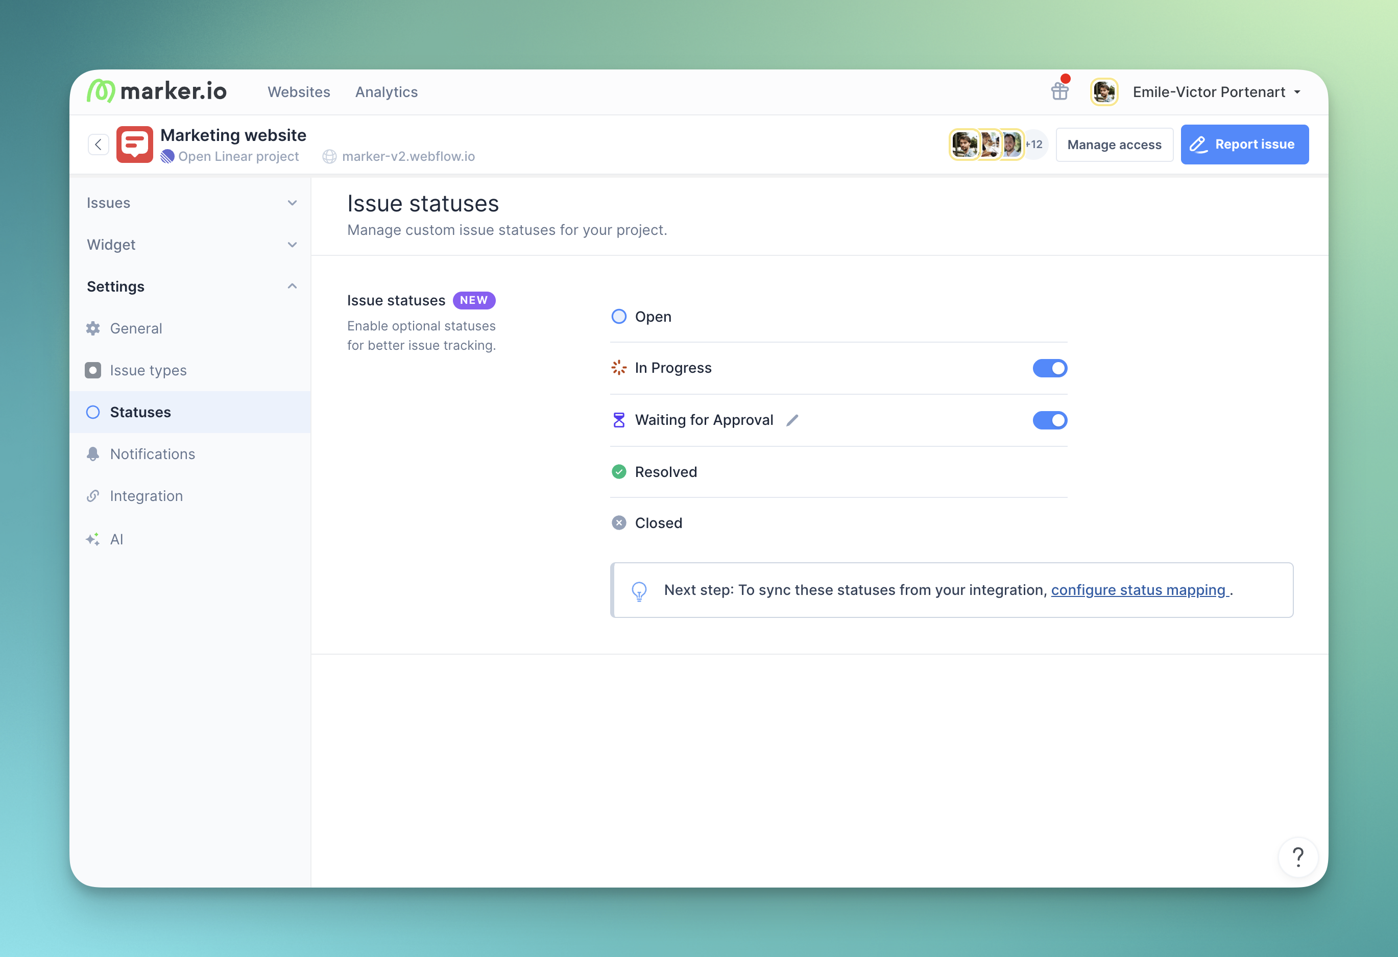
Task: Go to the Websites tab
Action: point(298,92)
